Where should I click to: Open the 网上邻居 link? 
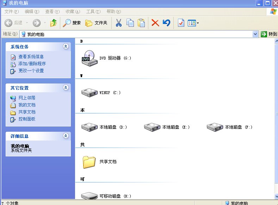[x=27, y=98]
